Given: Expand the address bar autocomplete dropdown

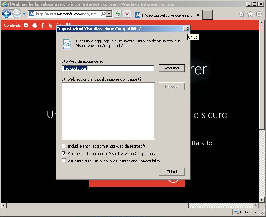Looking at the screenshot, I should tap(109, 14).
